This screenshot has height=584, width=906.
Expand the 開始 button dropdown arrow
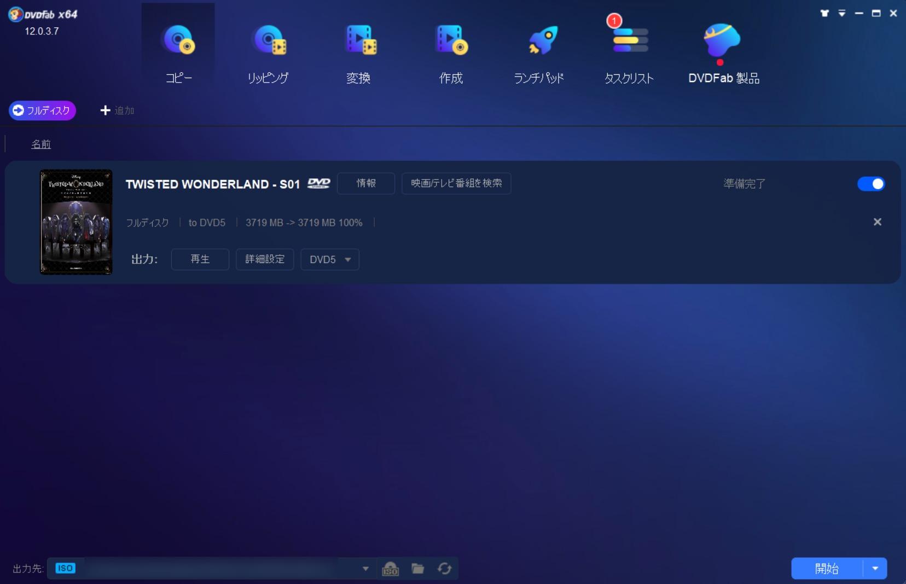pos(875,569)
